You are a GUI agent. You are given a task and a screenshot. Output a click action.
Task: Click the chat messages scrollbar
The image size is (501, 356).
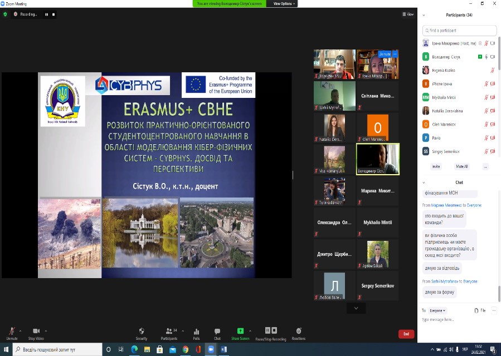tap(499, 294)
